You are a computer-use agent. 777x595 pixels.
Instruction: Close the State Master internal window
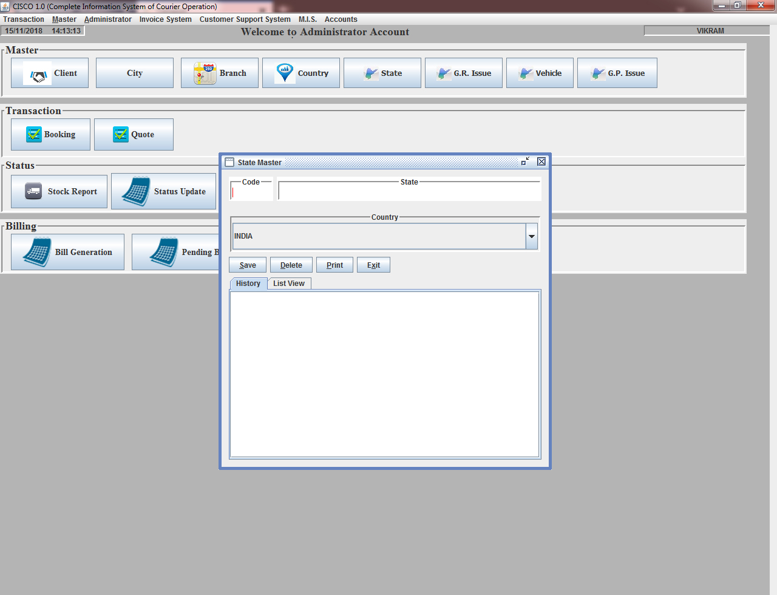pos(541,161)
